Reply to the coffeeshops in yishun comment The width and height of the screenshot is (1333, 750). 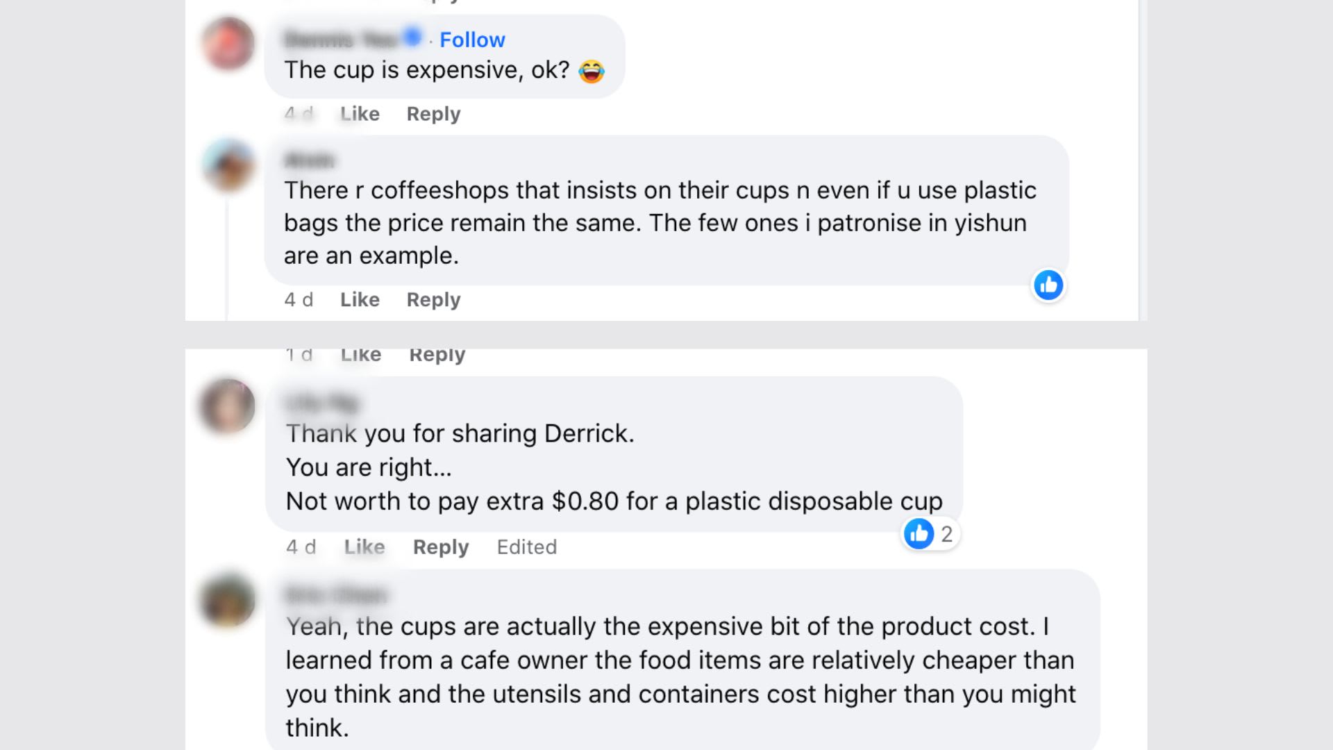point(433,300)
